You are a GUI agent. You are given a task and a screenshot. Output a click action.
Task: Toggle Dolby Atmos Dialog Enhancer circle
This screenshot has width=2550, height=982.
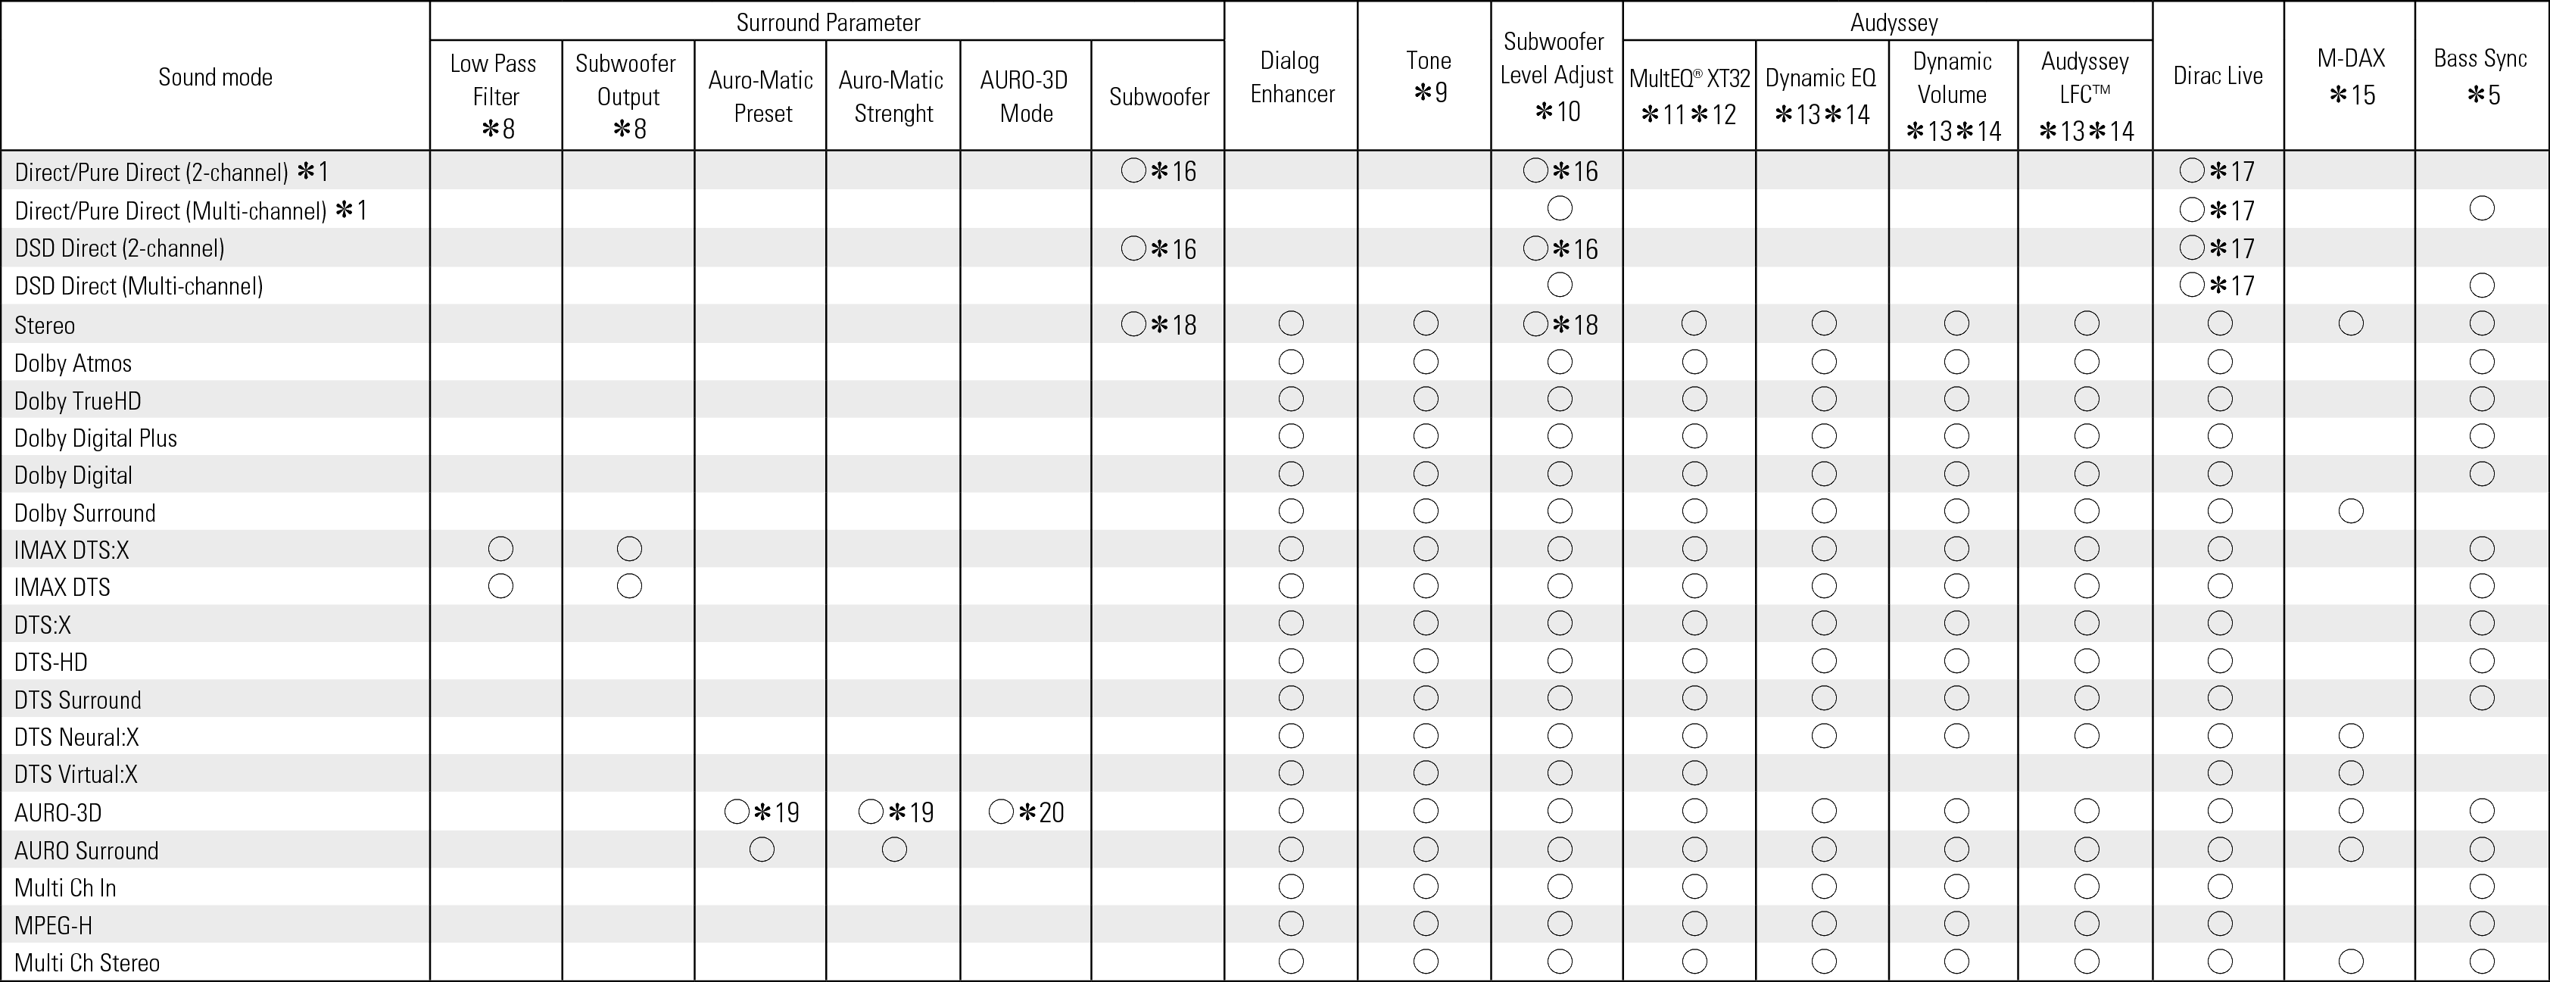(x=1291, y=361)
